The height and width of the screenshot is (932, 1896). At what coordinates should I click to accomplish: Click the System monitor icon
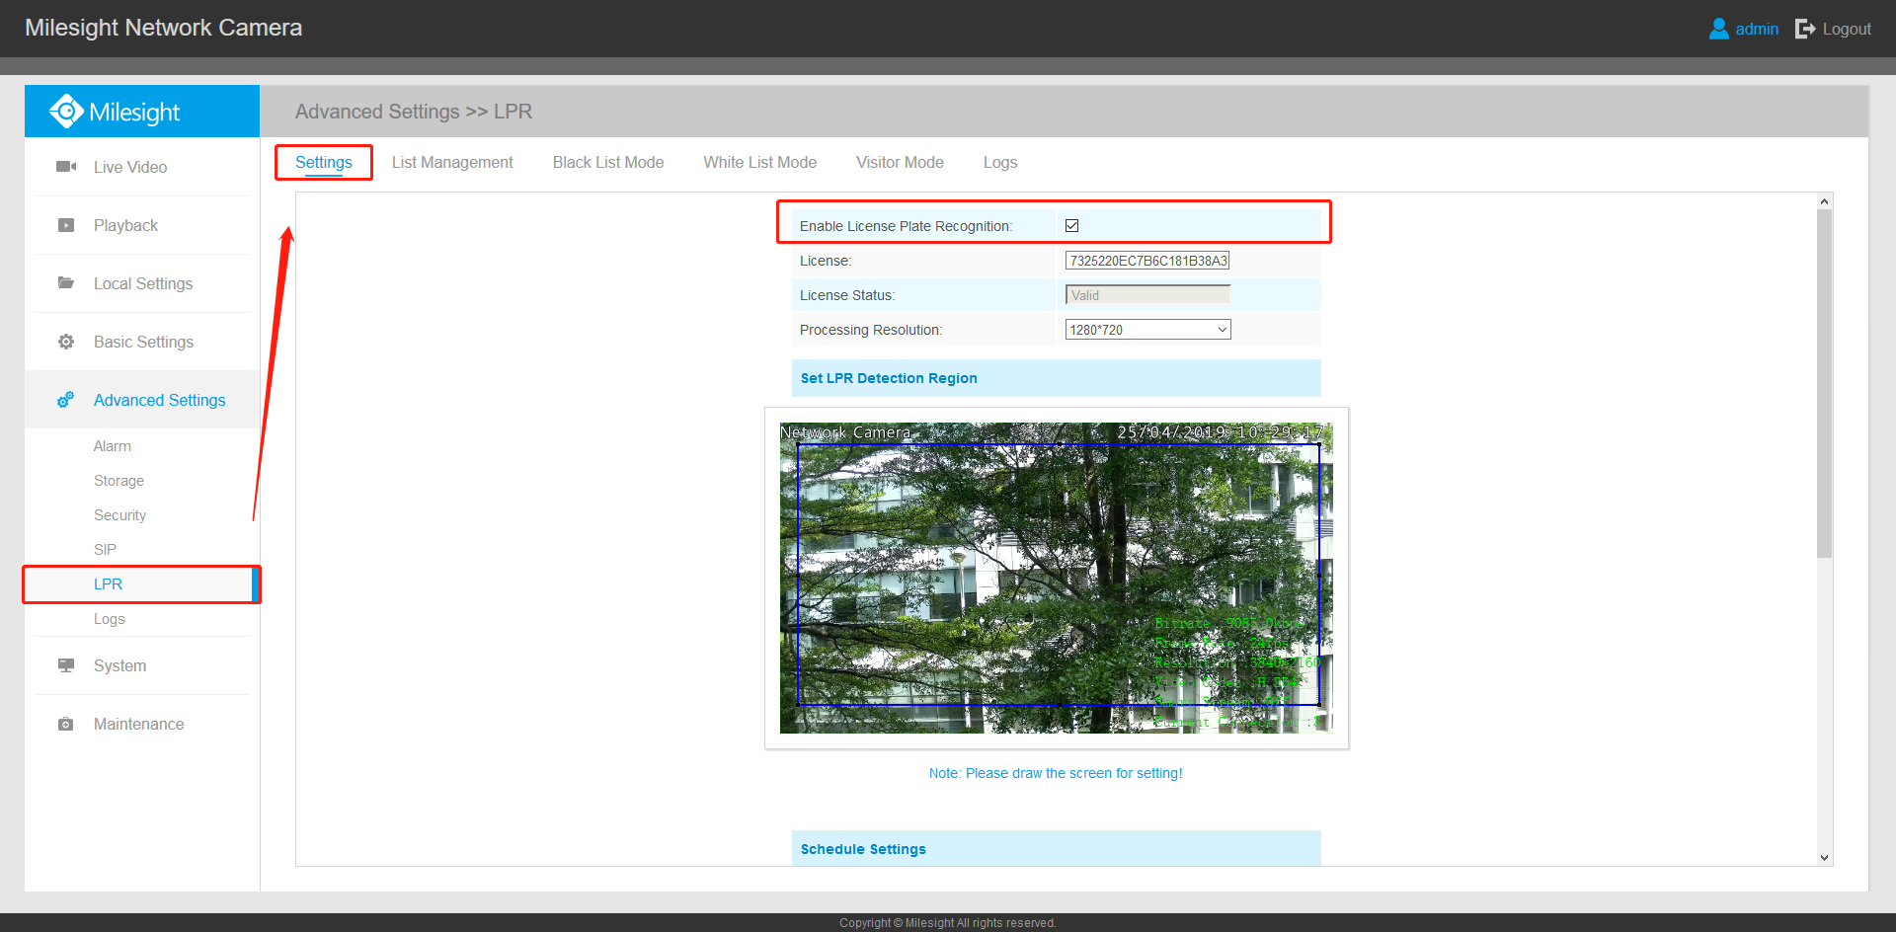tap(66, 665)
